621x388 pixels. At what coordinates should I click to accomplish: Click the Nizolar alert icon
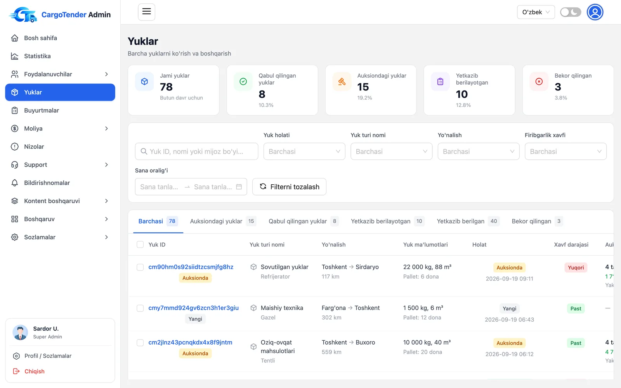click(x=15, y=147)
